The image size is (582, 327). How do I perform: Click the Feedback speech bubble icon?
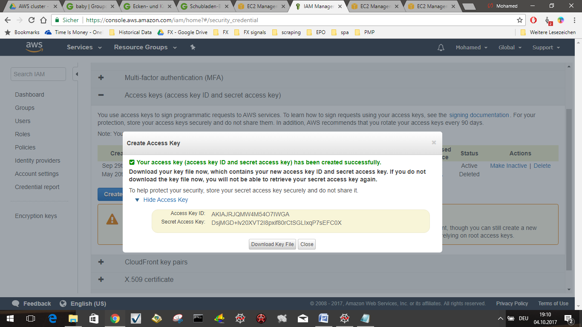16,304
